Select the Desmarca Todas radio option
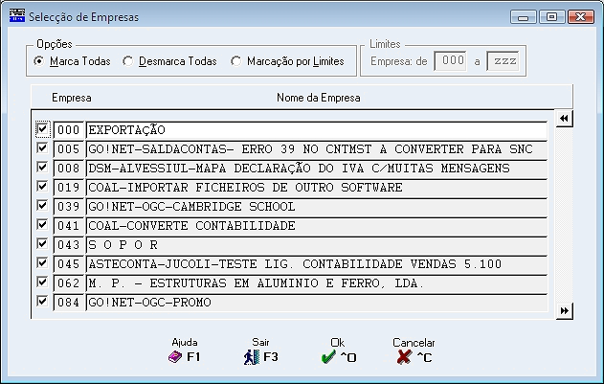Viewport: 604px width, 384px height. (128, 61)
